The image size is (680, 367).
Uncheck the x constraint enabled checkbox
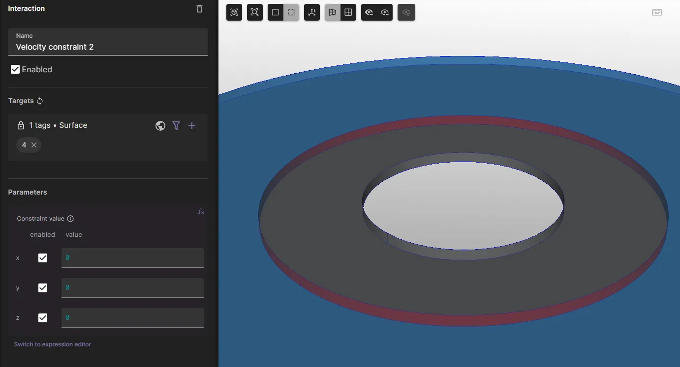coord(43,258)
